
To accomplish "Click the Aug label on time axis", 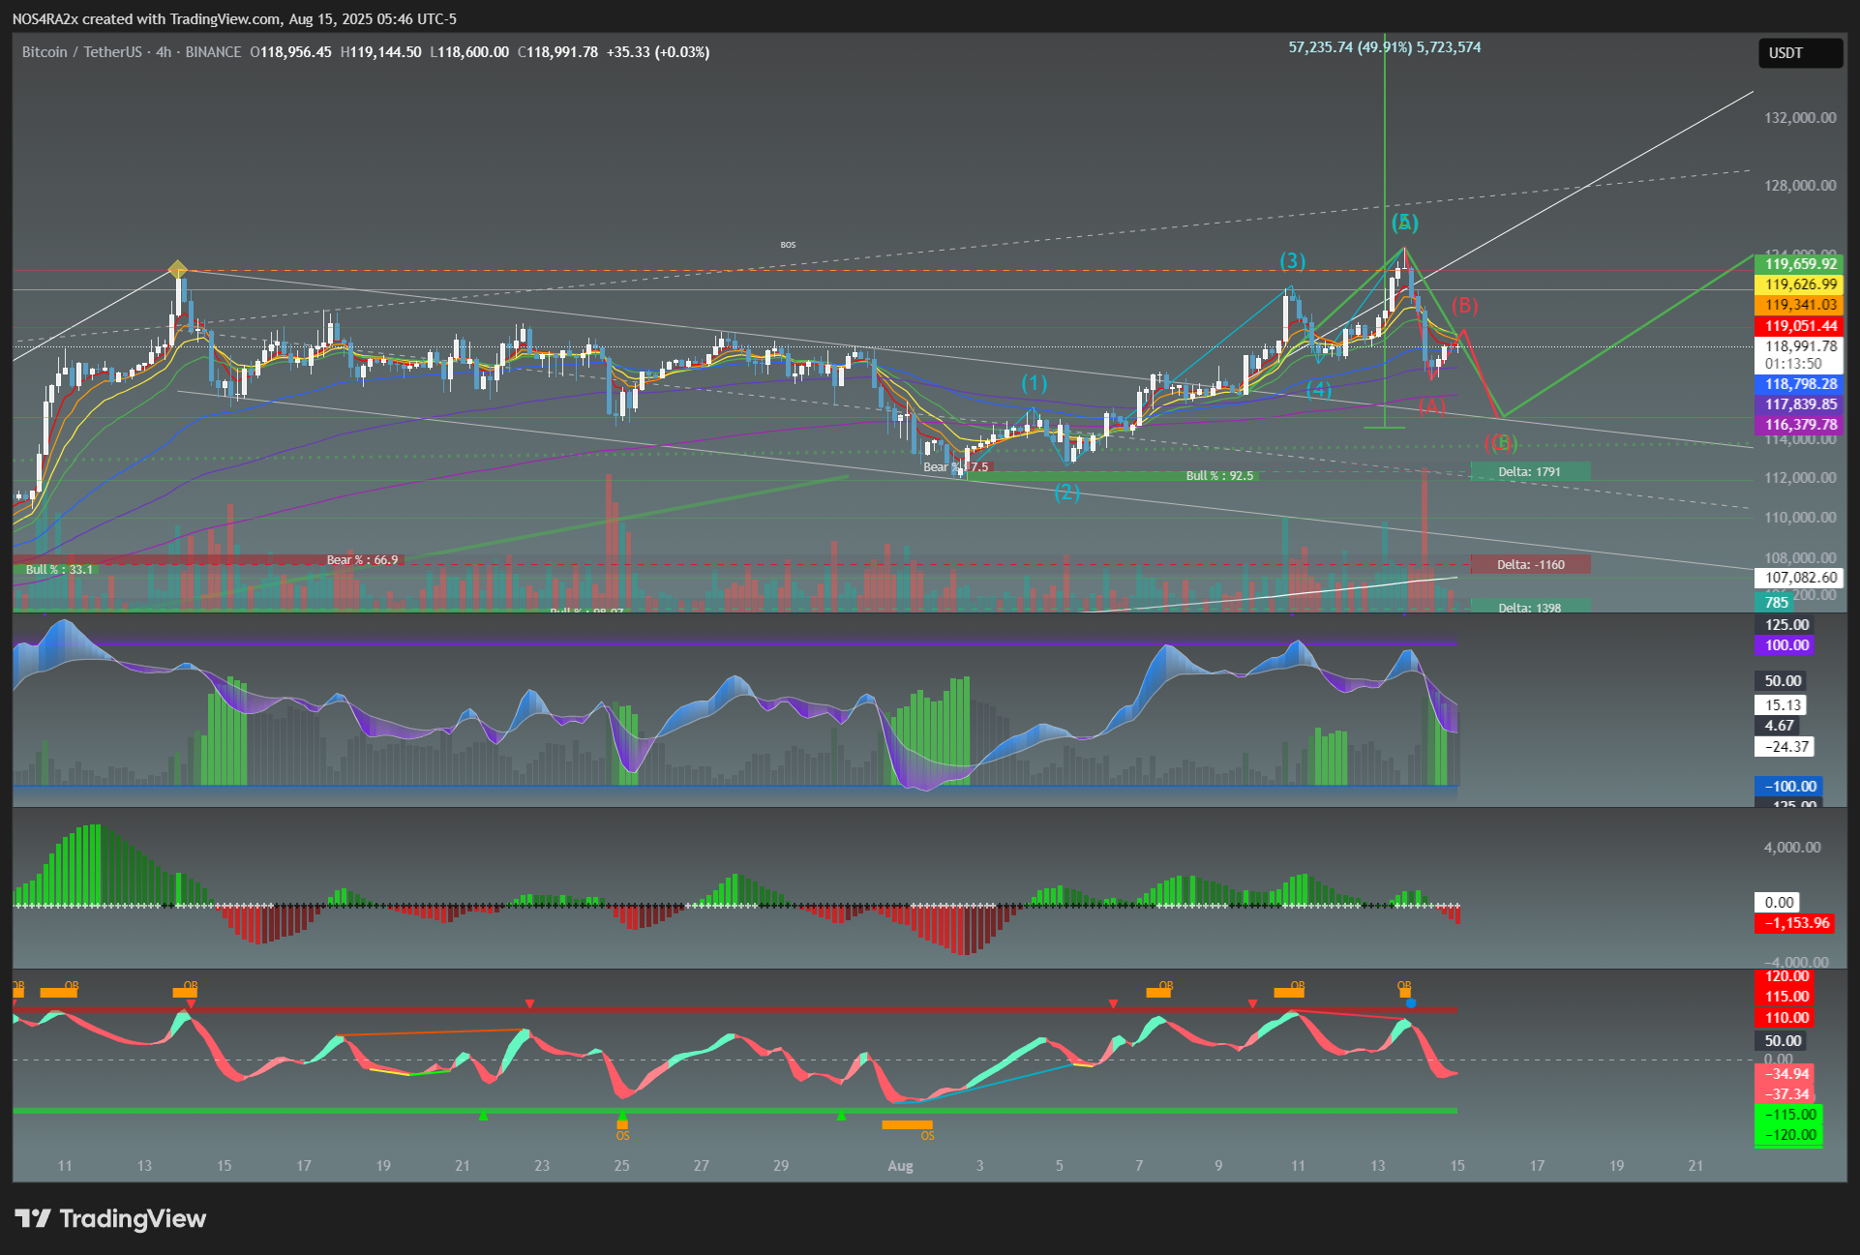I will click(900, 1166).
